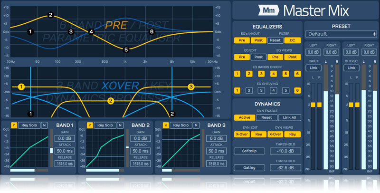Click the yellow crossover node 1
The height and width of the screenshot is (193, 380).
coord(21,87)
